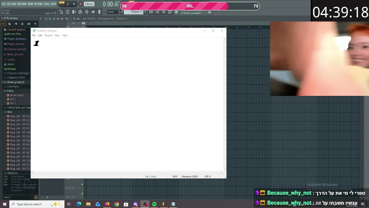Click the right arrow of Notepad's horizontal scrollbar
369x208 pixels.
coord(222,172)
